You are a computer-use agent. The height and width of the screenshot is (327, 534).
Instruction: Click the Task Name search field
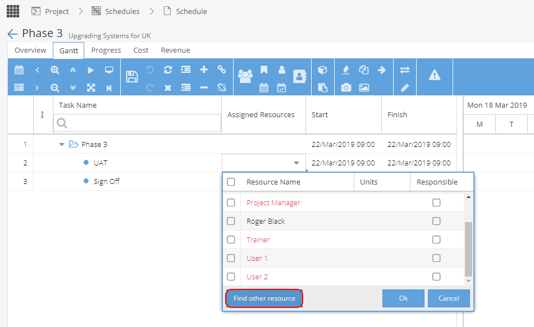coord(137,123)
